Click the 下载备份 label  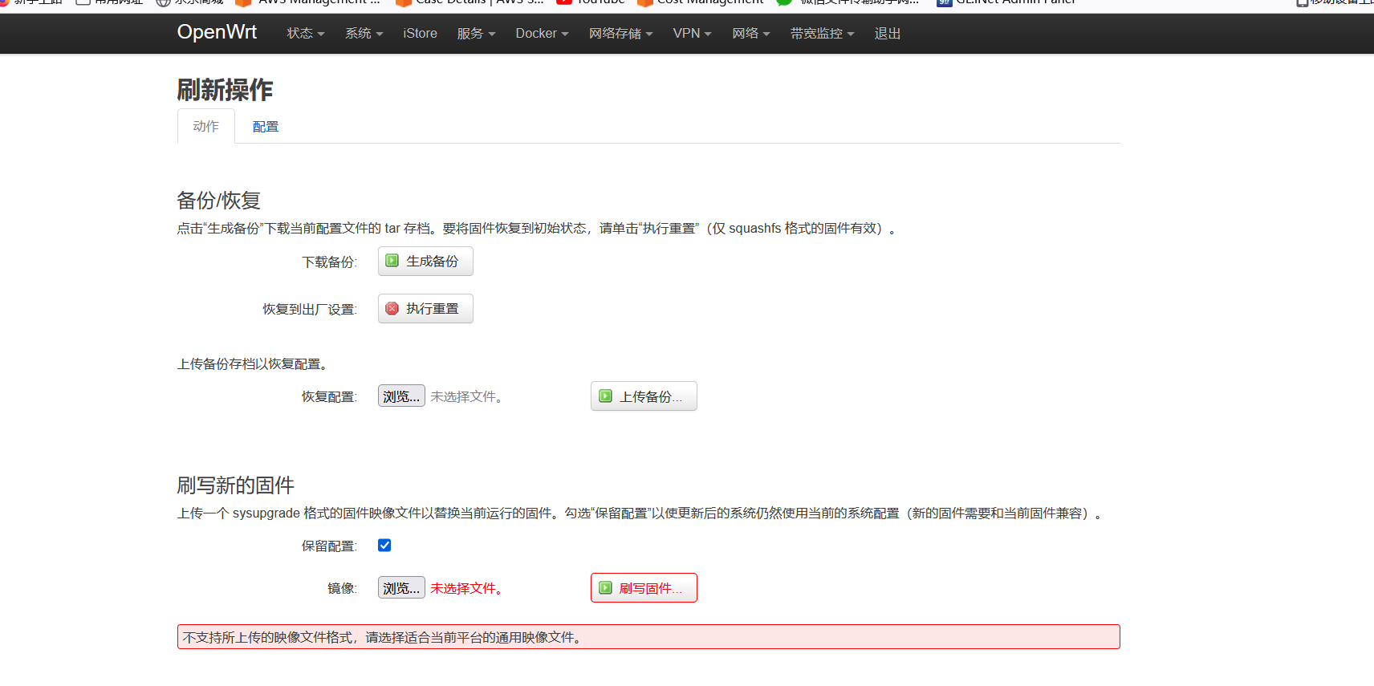click(329, 262)
